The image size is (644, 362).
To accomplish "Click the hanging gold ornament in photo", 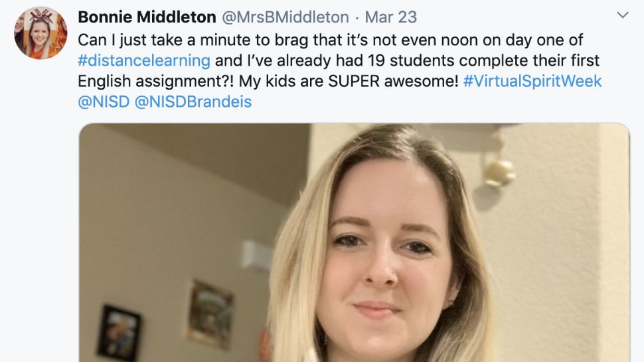I will [499, 171].
